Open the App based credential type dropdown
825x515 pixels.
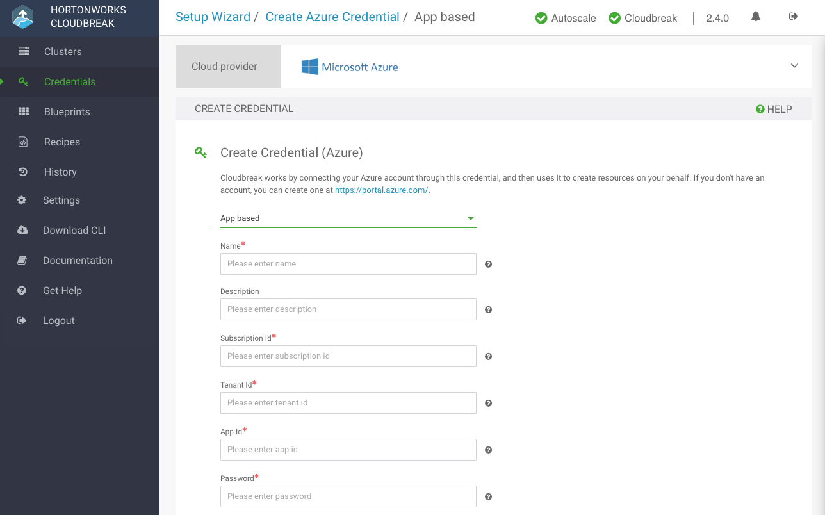(348, 218)
